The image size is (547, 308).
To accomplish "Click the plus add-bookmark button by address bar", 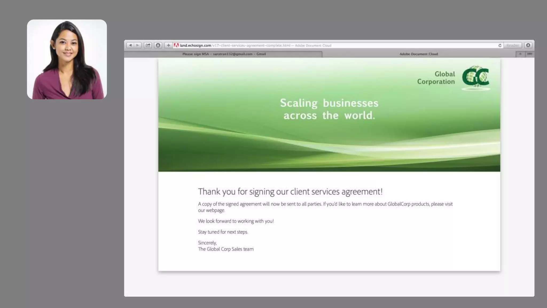I will pos(168,45).
